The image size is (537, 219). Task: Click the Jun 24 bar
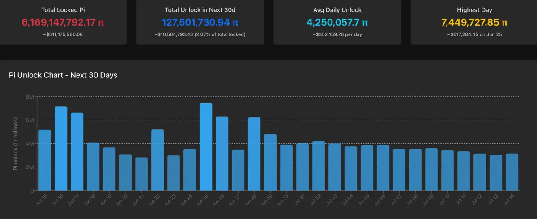click(190, 170)
